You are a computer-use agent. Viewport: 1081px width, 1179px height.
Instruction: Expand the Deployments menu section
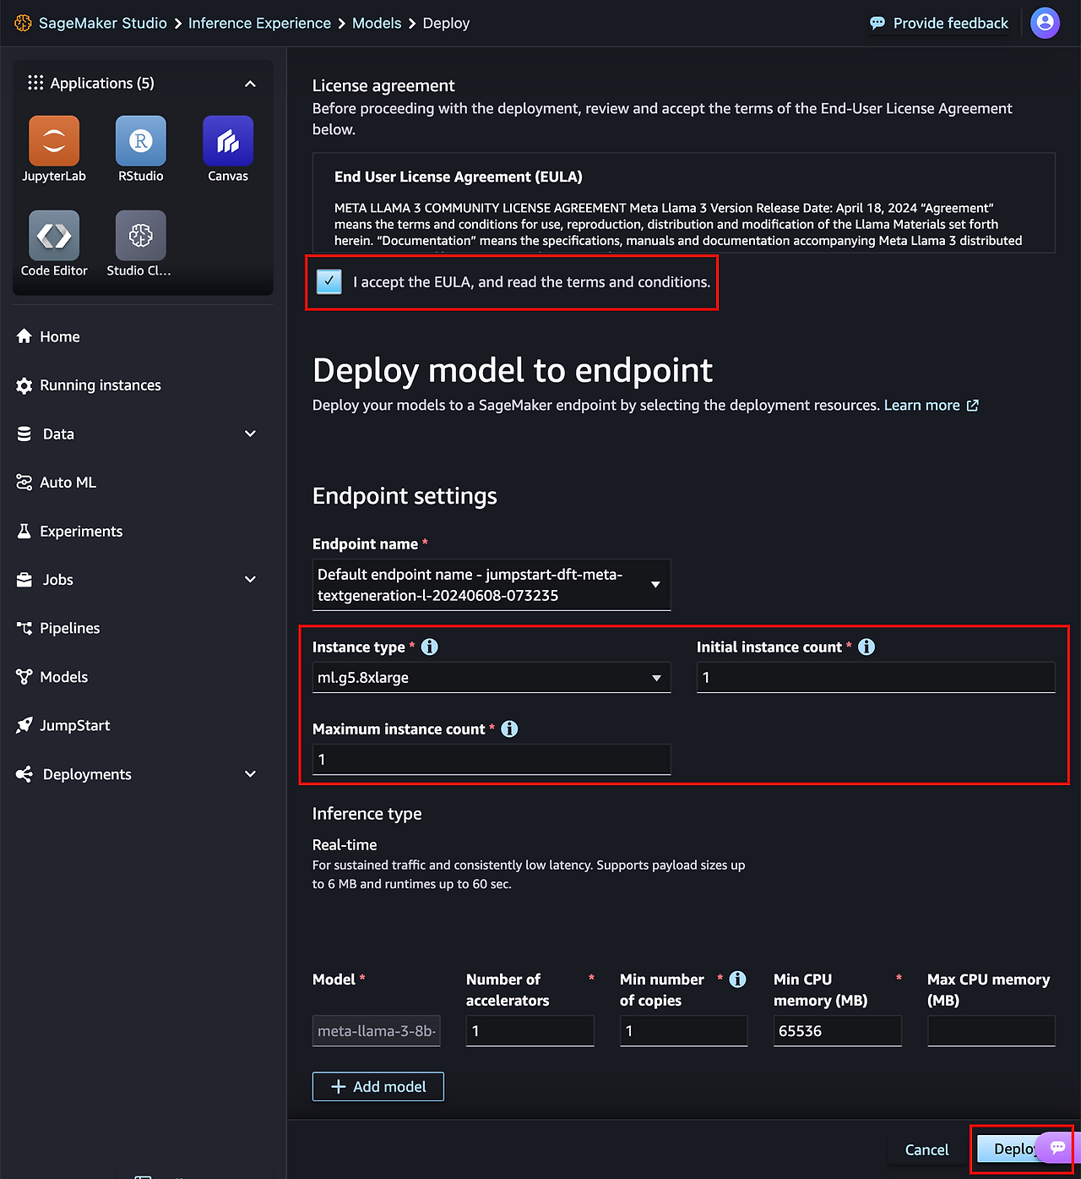(250, 774)
